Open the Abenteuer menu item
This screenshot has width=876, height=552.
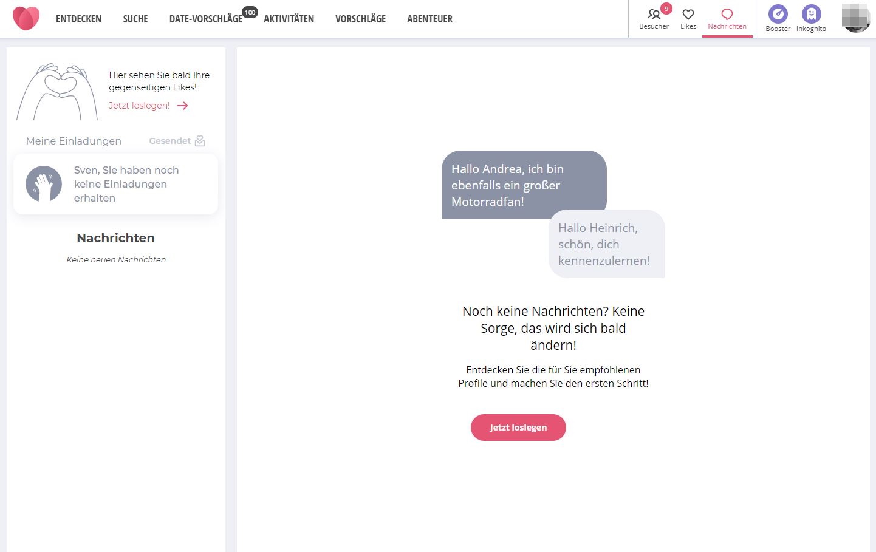click(x=429, y=19)
